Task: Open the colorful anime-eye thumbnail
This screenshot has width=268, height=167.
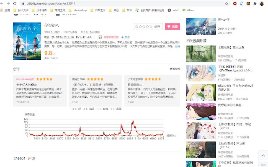Action: [x=201, y=73]
